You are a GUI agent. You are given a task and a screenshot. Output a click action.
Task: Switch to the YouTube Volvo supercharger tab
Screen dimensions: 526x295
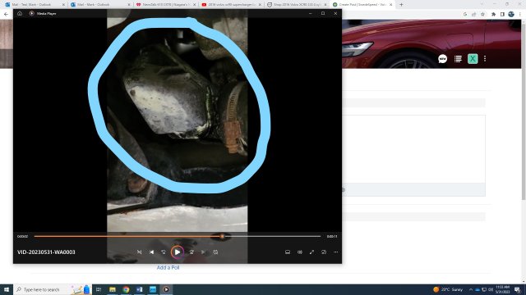[230, 5]
